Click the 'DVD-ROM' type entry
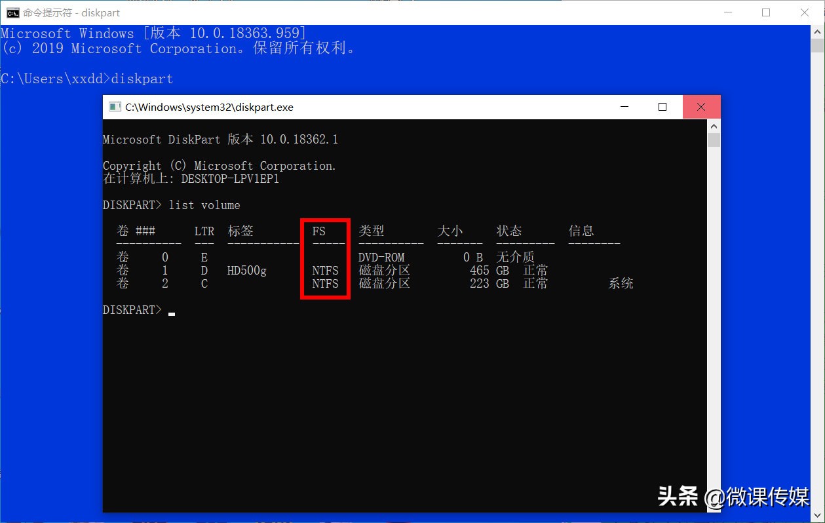 click(x=381, y=258)
